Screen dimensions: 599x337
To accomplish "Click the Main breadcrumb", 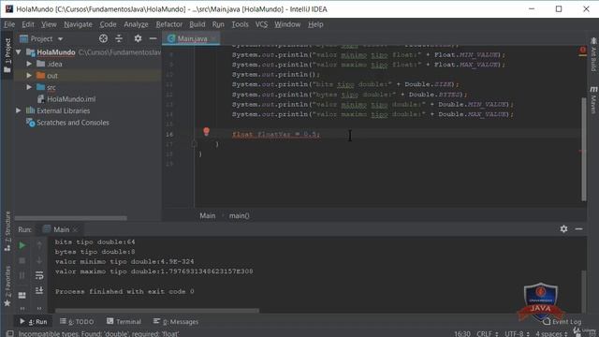I will [208, 216].
